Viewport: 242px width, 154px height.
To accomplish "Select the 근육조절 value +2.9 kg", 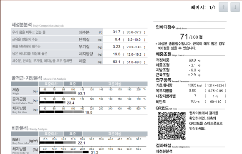I will (x=194, y=75).
